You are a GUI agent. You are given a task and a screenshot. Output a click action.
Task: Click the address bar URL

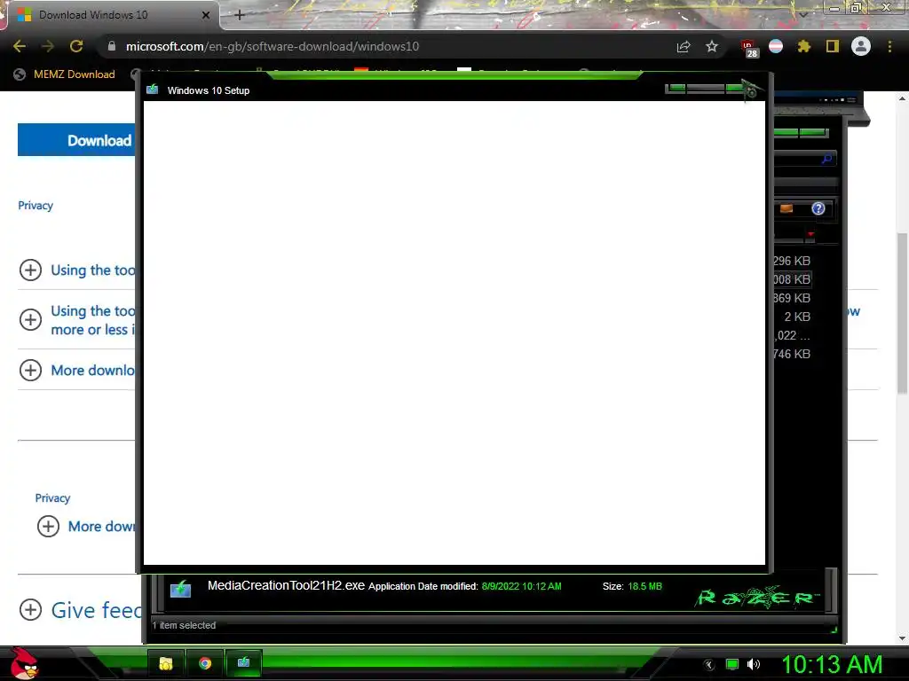[x=273, y=46]
